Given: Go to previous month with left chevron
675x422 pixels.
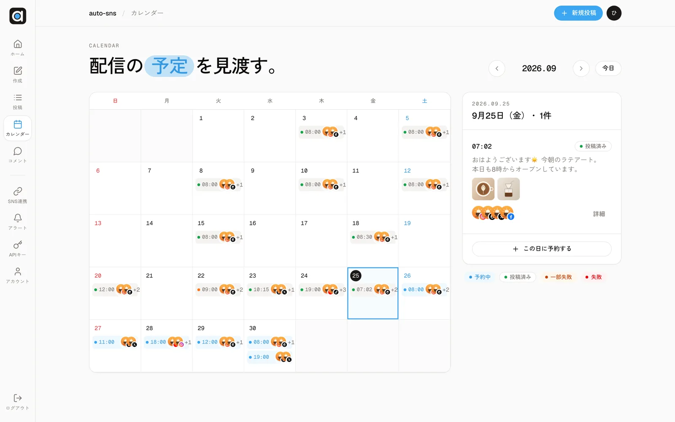Looking at the screenshot, I should (497, 68).
